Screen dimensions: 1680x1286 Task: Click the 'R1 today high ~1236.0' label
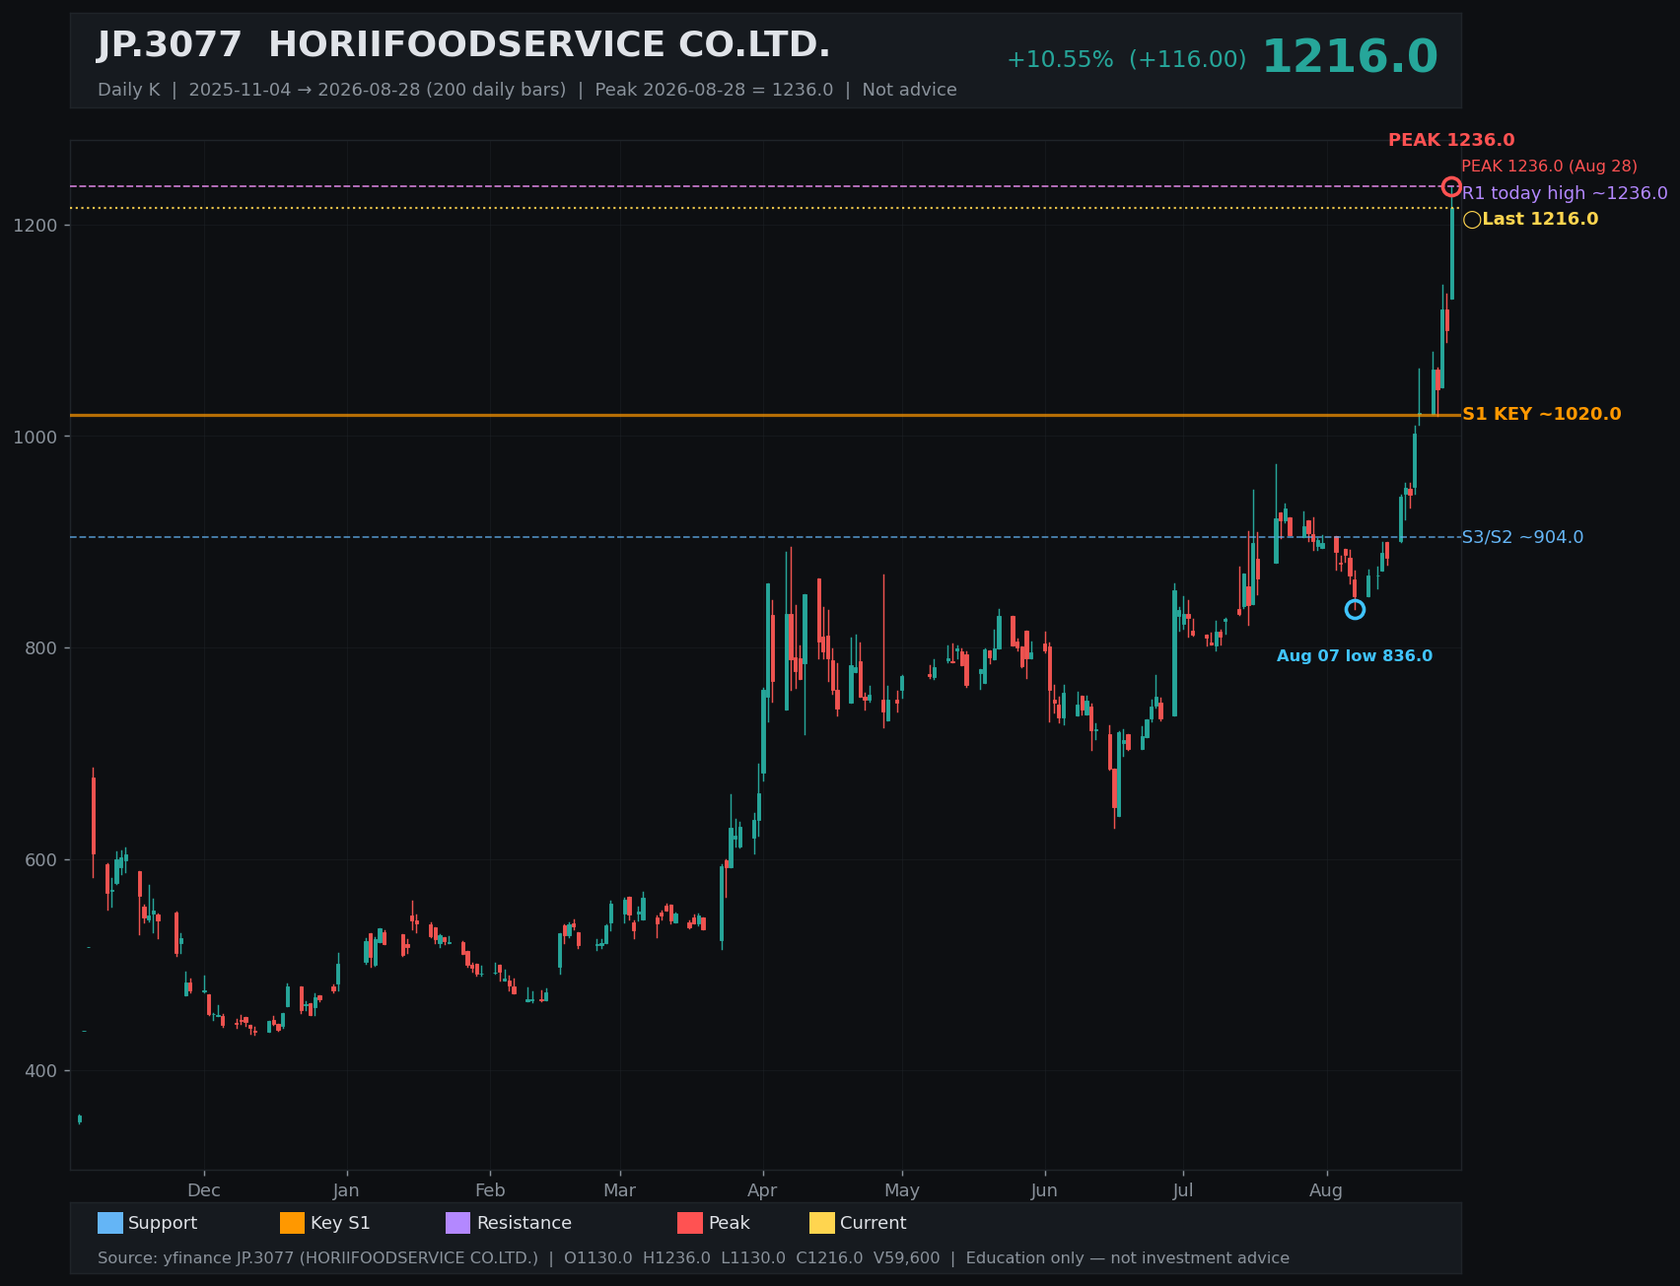[x=1565, y=193]
